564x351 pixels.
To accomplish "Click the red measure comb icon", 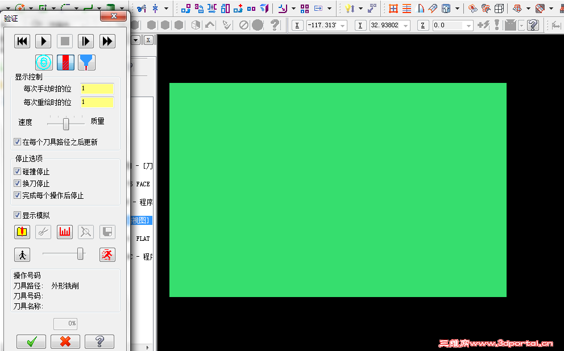I will [65, 232].
